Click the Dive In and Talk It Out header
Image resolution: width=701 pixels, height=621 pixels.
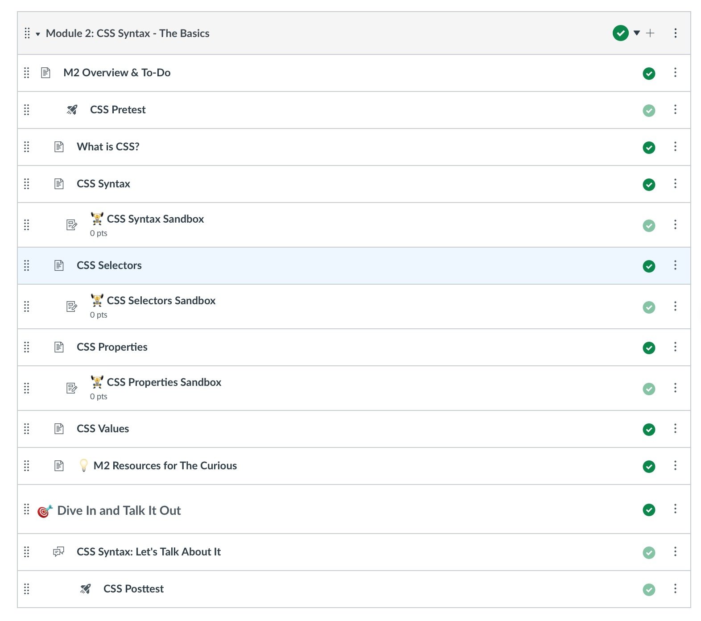click(x=119, y=510)
